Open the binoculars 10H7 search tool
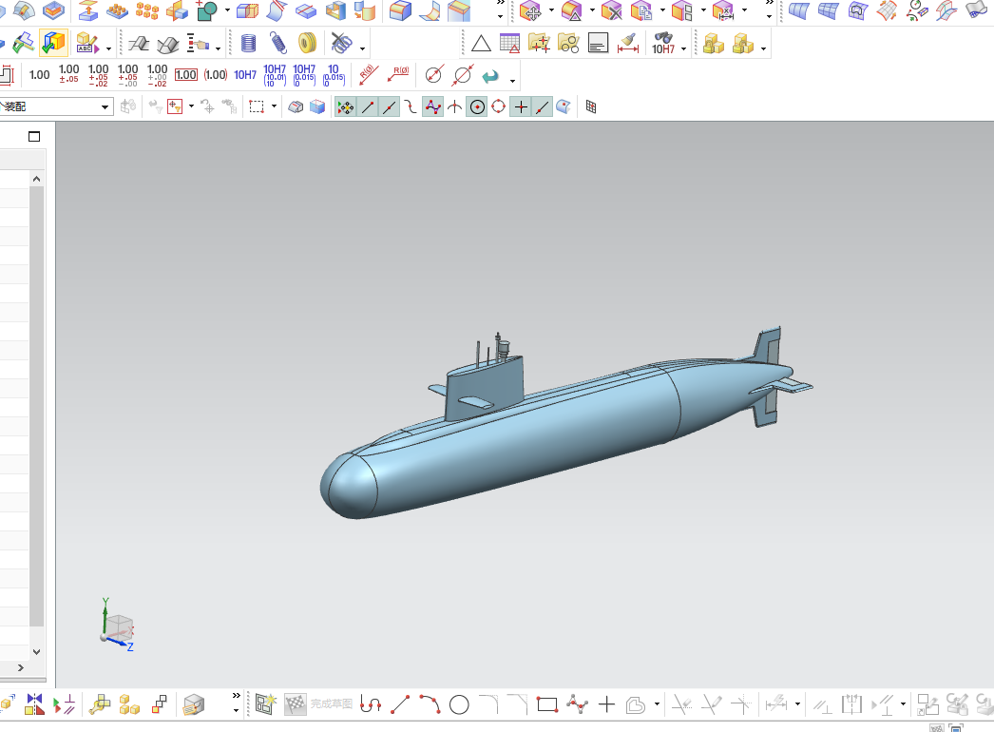Screen dimensions: 994x732 point(663,44)
